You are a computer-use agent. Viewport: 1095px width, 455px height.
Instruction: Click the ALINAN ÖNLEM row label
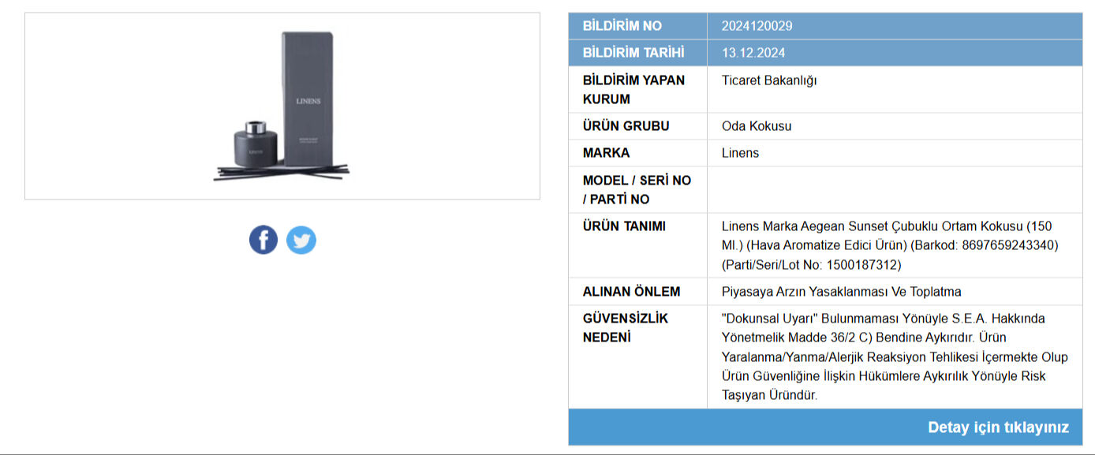[x=631, y=292]
